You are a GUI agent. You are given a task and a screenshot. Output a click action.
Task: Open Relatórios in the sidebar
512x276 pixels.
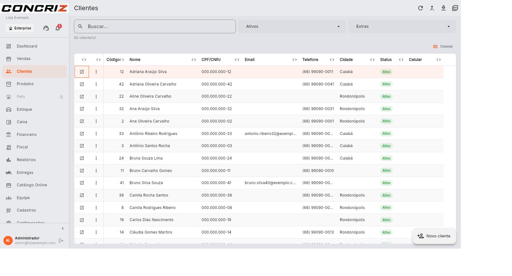coord(35,160)
